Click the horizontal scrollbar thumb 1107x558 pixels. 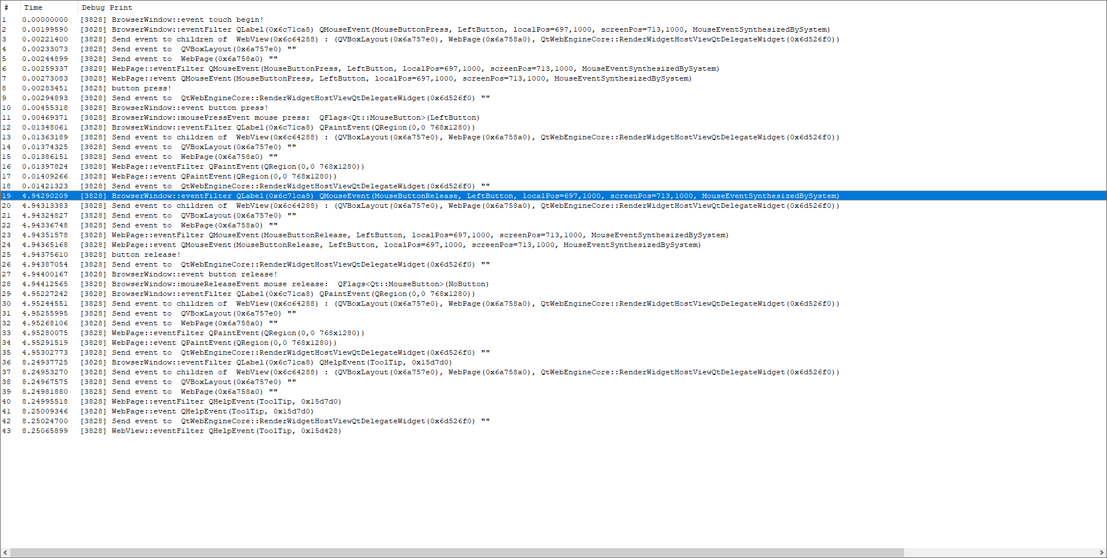(x=457, y=553)
